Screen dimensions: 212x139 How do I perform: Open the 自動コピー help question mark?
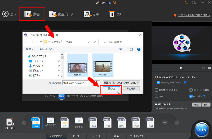(x=204, y=96)
